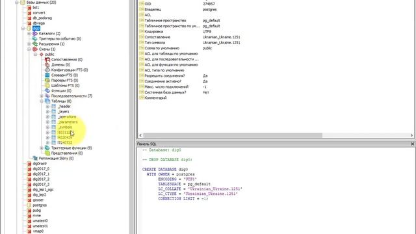Select the umatest1 database
416x234 pixels.
click(40, 226)
